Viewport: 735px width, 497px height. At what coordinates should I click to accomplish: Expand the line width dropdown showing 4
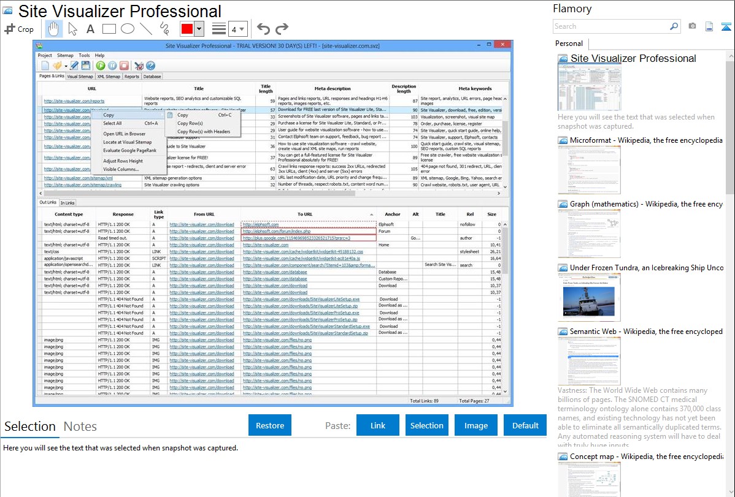(x=238, y=29)
